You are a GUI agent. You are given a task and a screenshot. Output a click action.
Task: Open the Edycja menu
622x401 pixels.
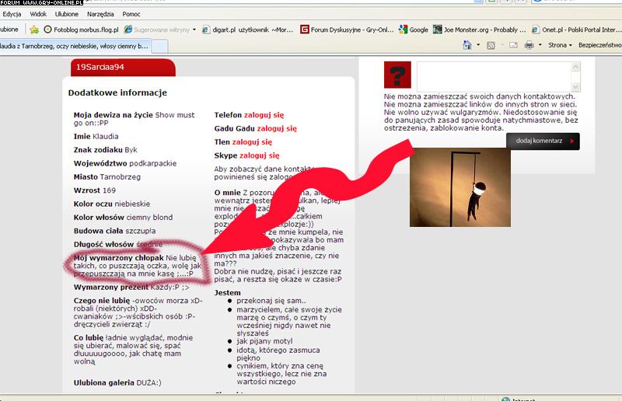(x=12, y=14)
